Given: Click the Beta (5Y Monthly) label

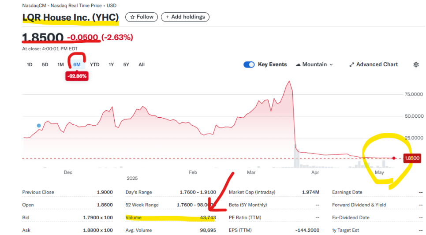Looking at the screenshot, I should coord(248,205).
